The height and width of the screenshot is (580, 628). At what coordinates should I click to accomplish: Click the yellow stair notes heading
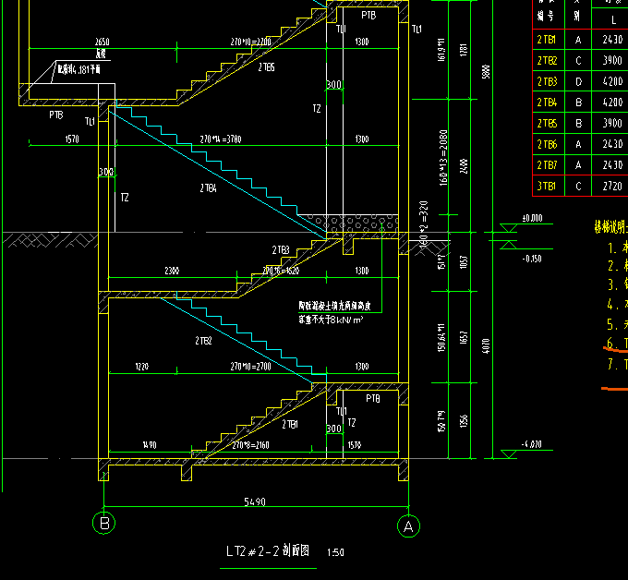611,226
